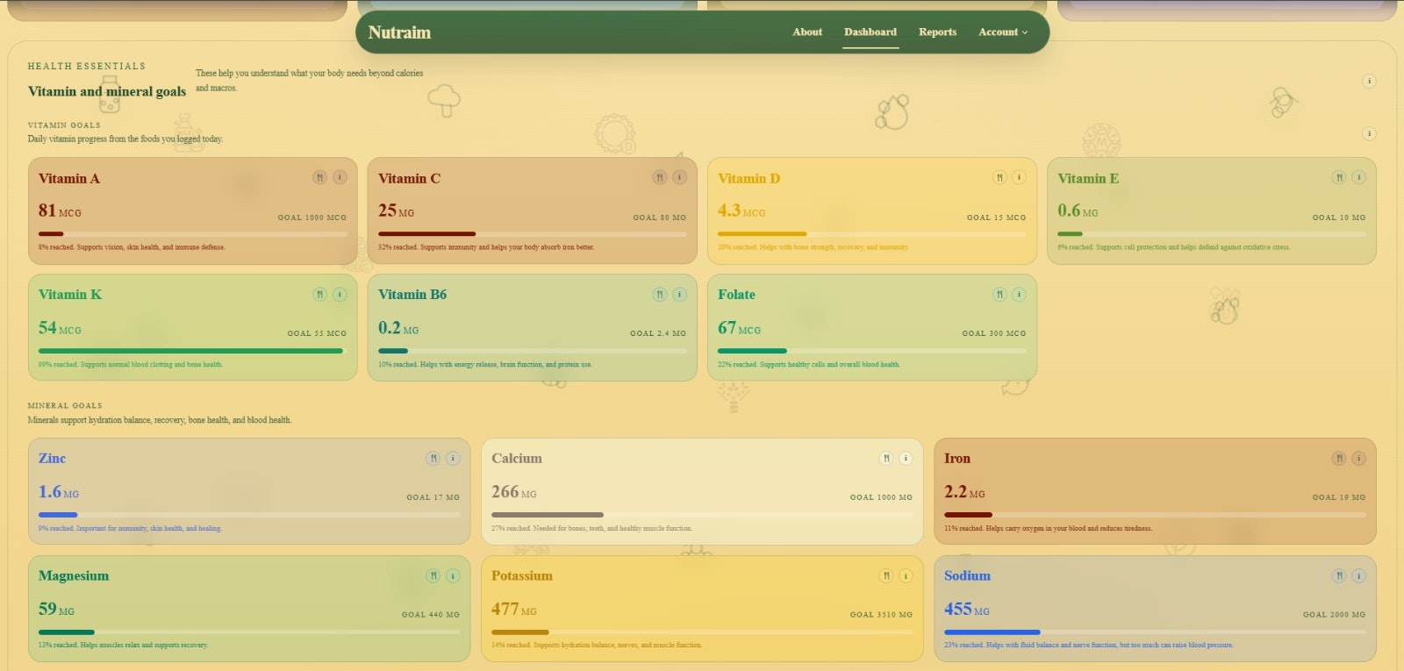Click the 'Vitamin and mineral goals' heading

(107, 91)
